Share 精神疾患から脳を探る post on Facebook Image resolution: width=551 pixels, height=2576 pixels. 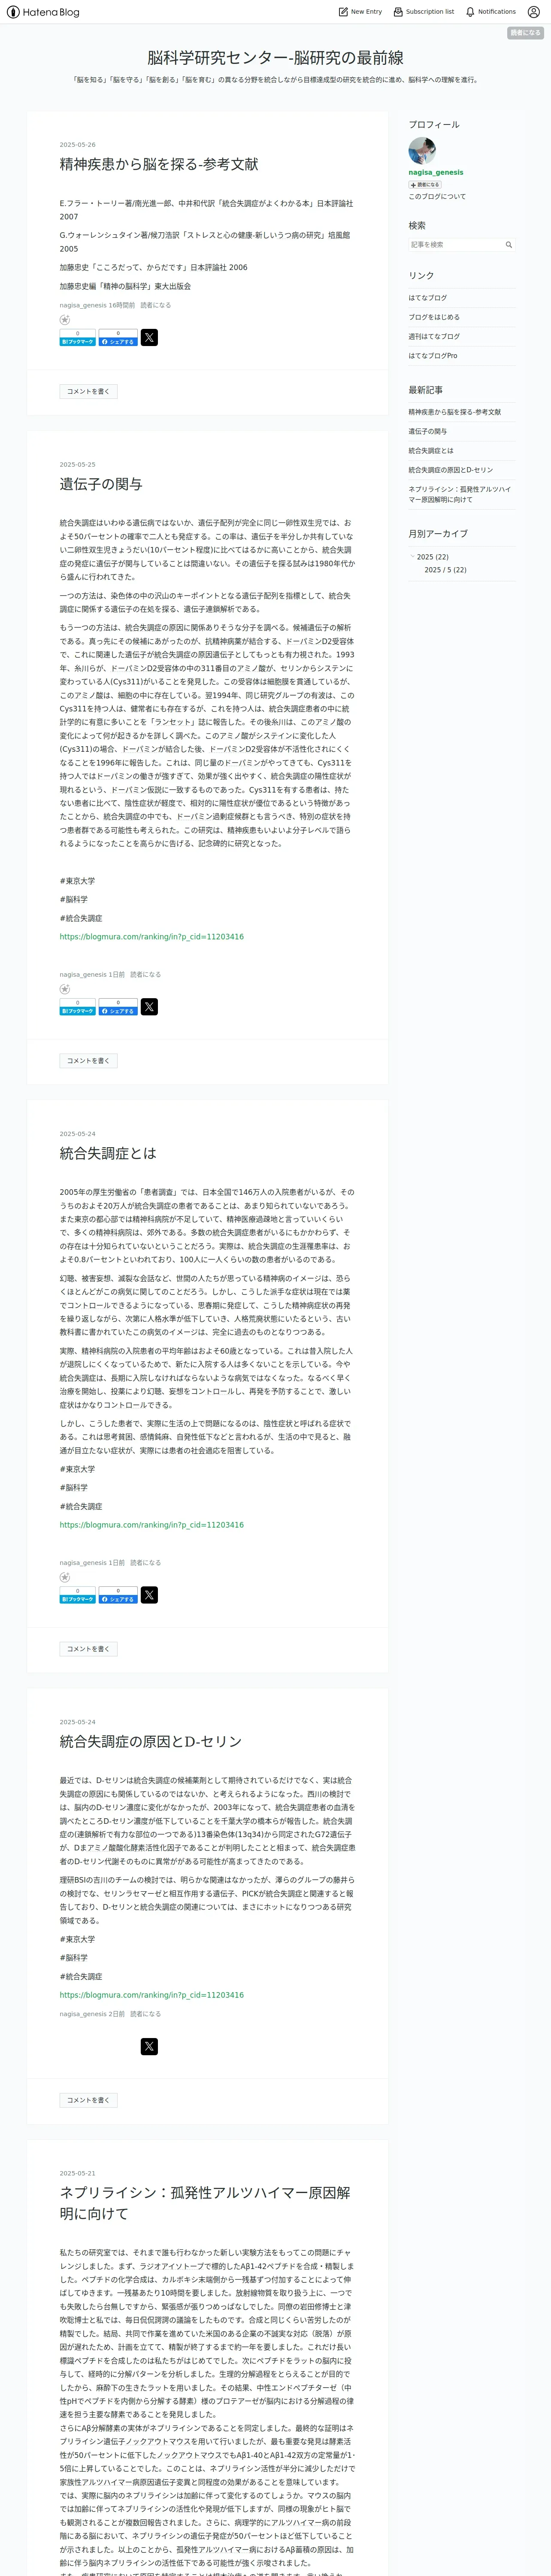coord(118,338)
